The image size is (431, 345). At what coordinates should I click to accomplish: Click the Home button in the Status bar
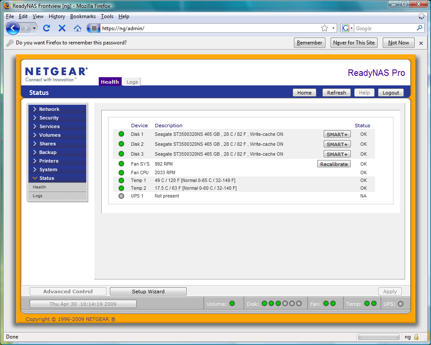click(304, 93)
